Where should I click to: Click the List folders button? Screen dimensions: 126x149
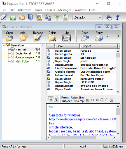tap(67, 36)
